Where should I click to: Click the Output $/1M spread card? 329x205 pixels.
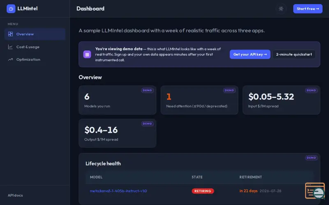point(117,133)
